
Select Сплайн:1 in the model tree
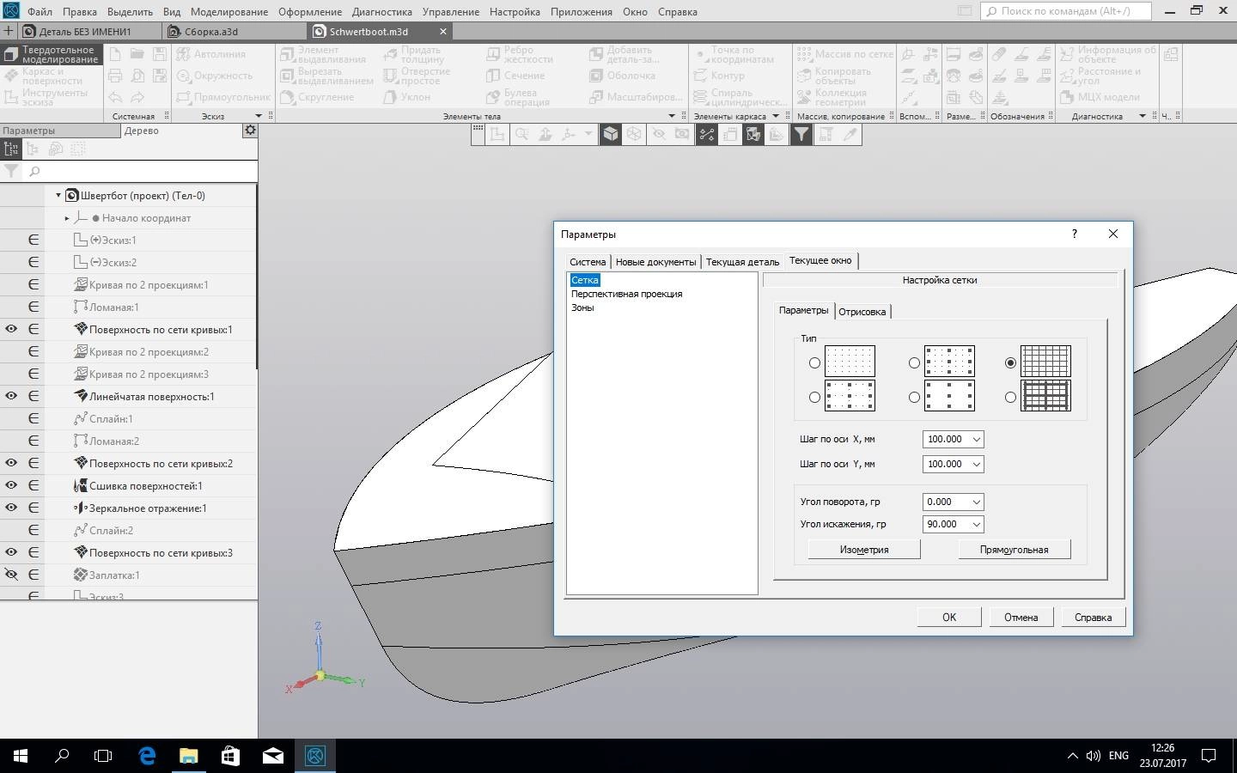coord(111,418)
